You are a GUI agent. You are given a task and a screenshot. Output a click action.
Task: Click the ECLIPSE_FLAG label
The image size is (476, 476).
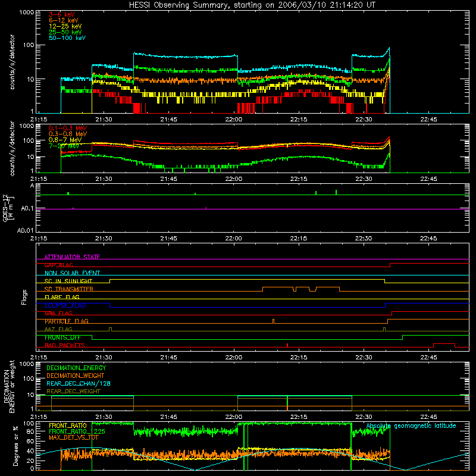coord(65,305)
